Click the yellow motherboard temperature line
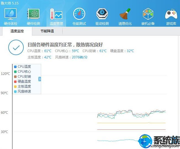180x149 pixels. pos(131,123)
